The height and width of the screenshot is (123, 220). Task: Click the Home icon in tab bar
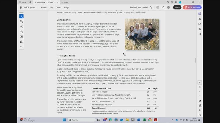pos(30,2)
